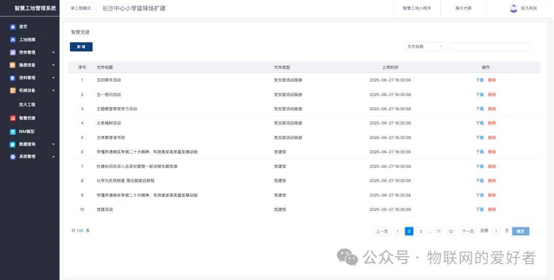Select page 3 in pagination

click(421, 231)
